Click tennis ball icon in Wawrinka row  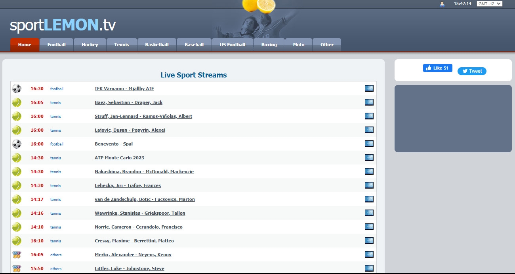(17, 213)
